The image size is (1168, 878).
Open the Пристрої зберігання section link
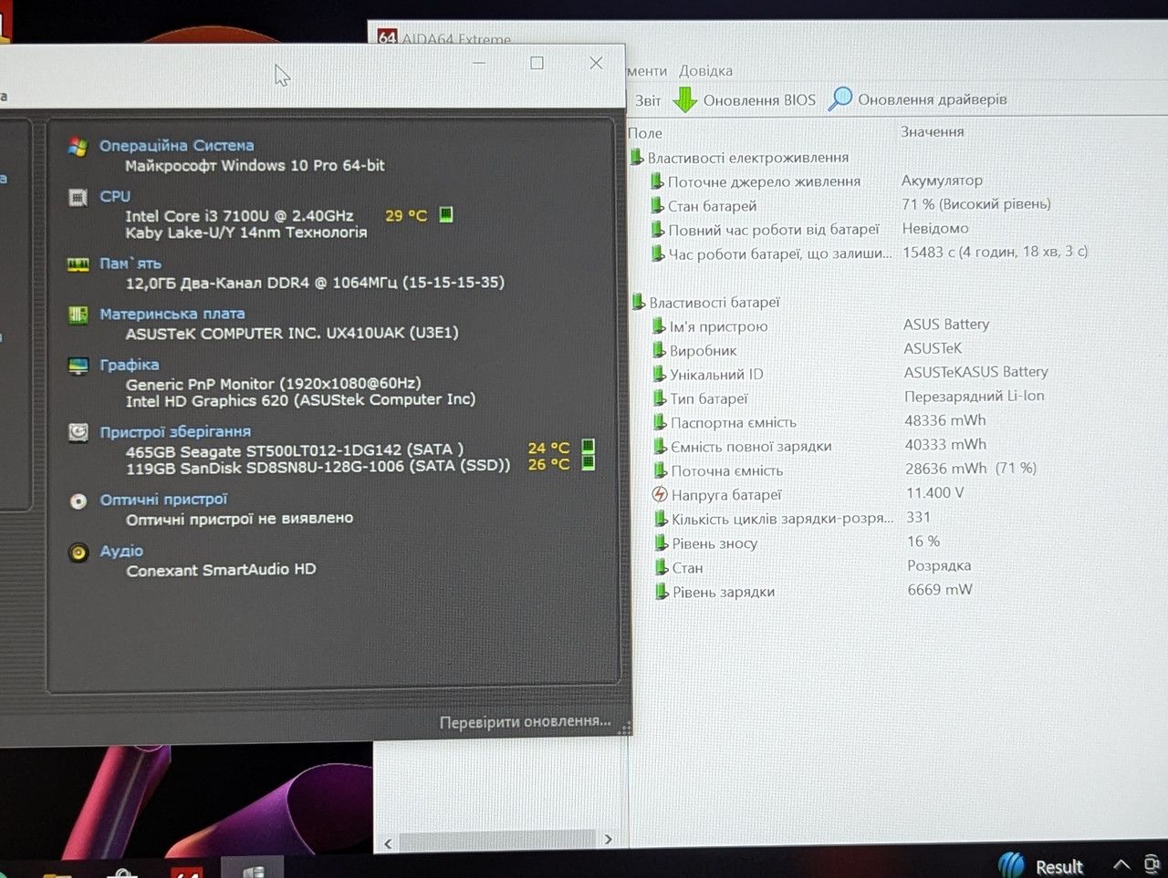175,432
